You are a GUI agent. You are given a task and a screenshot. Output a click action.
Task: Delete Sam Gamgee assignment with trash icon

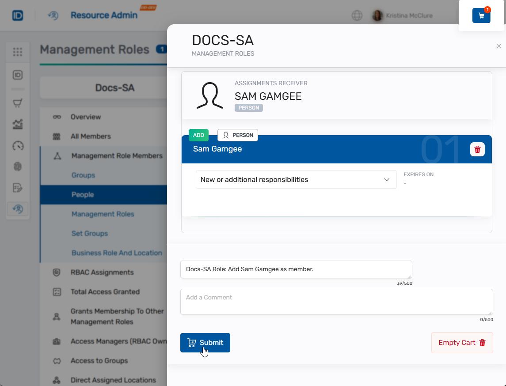point(477,149)
